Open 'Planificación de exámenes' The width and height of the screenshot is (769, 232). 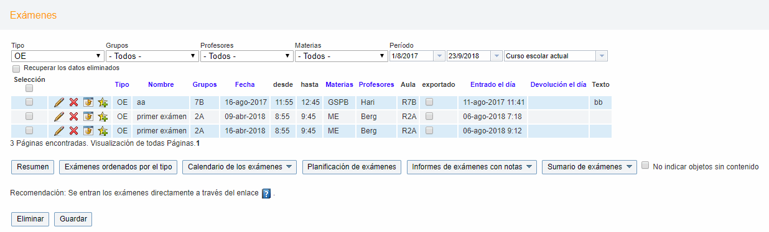point(352,167)
